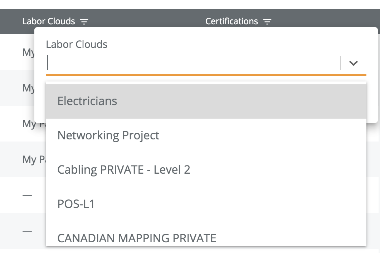The width and height of the screenshot is (380, 253).
Task: Click the first row's "My" cell
Action: pos(28,52)
